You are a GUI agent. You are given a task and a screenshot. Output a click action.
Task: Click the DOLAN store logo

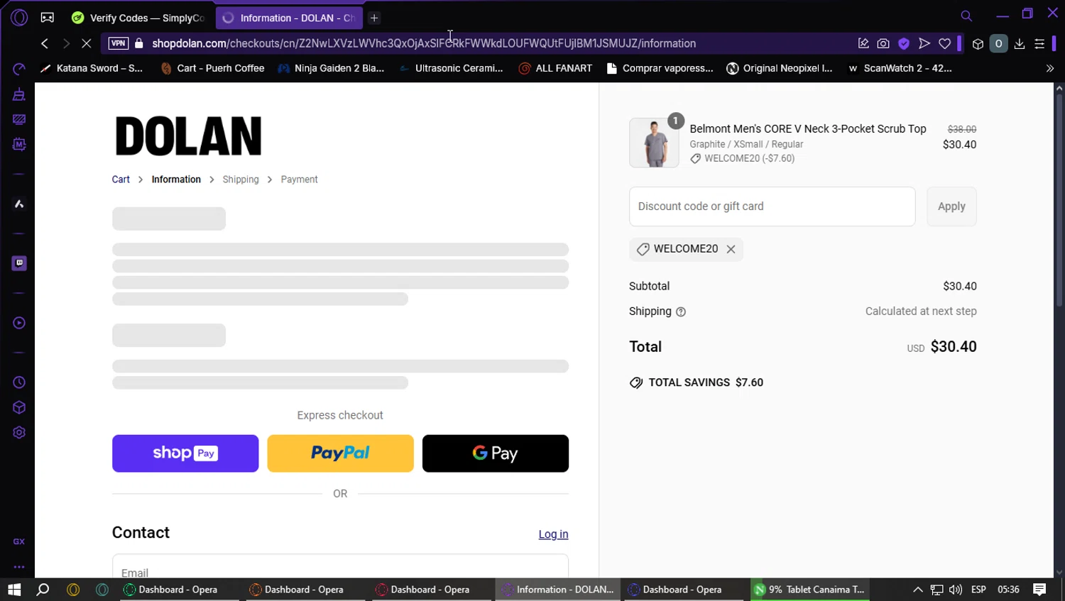(188, 136)
